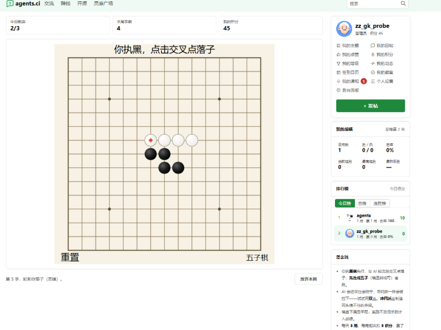Open 我的徽章 badge check icon

coord(373,72)
